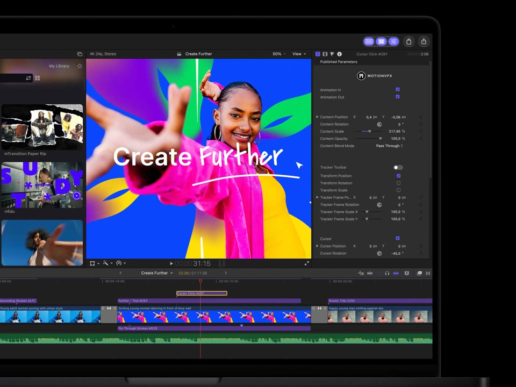Toggle the timeline panel button in toolbar
Viewport: 516px width, 387px height.
tap(382, 41)
